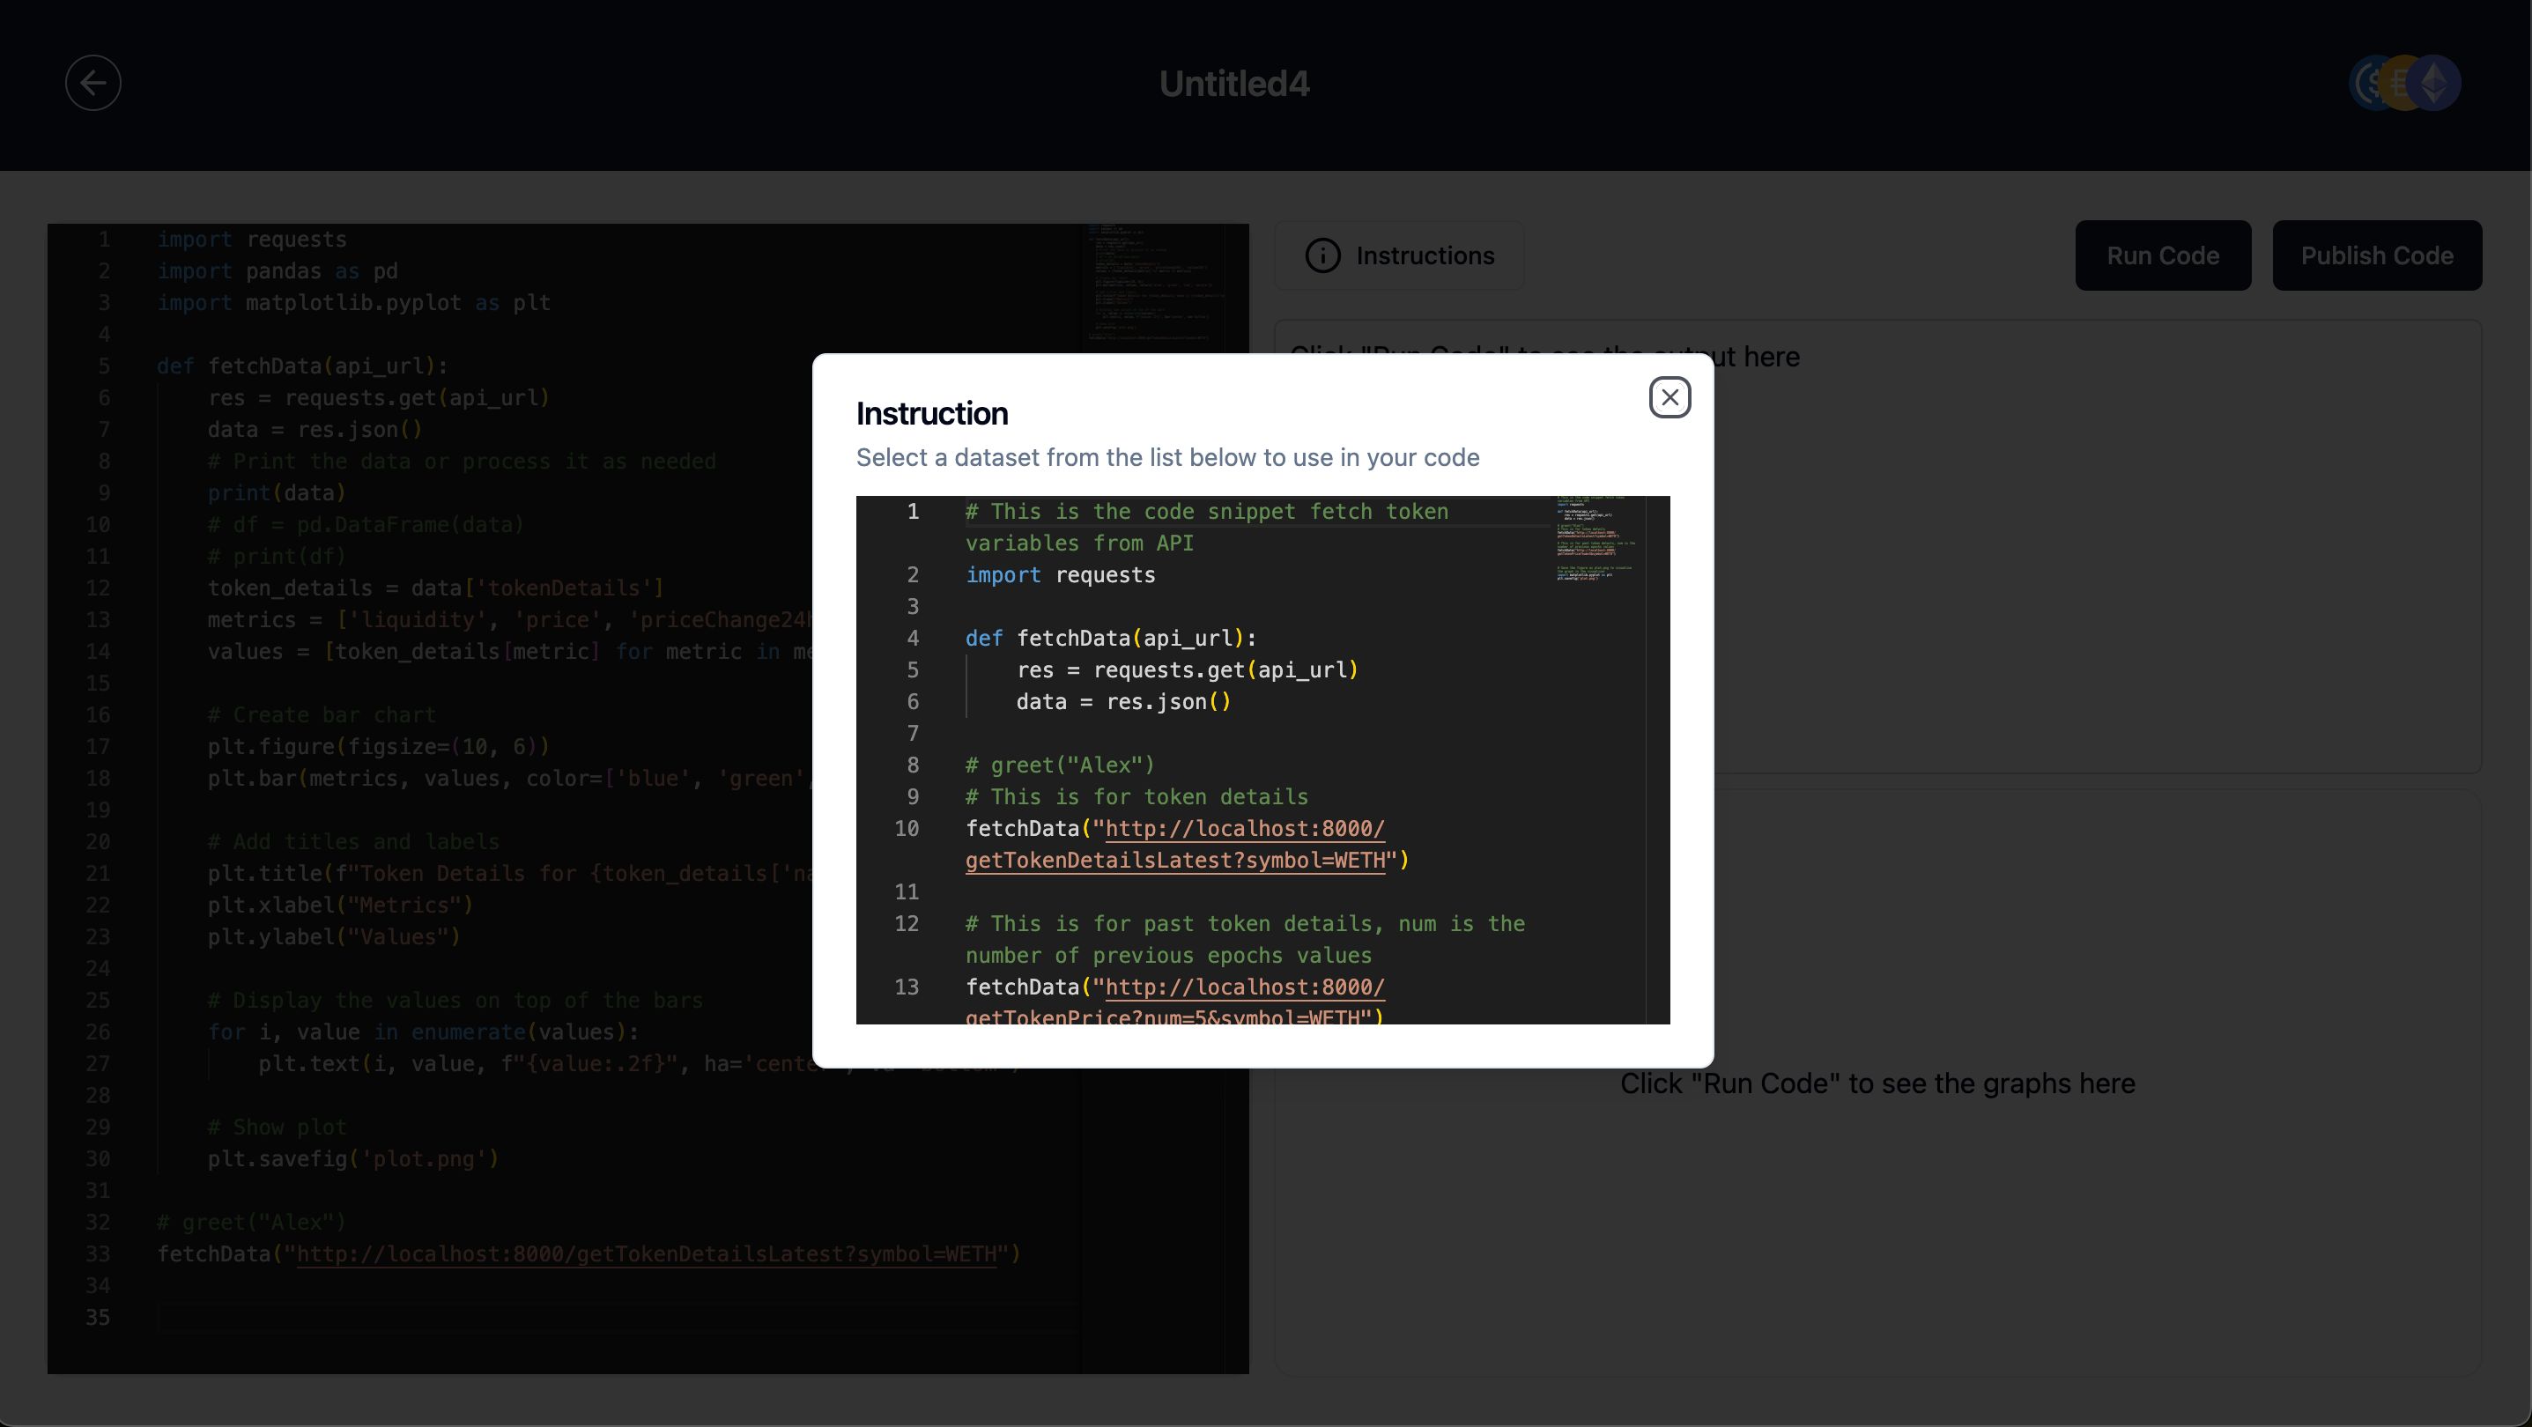The width and height of the screenshot is (2532, 1427).
Task: Click the info icon beside Instructions
Action: (1322, 255)
